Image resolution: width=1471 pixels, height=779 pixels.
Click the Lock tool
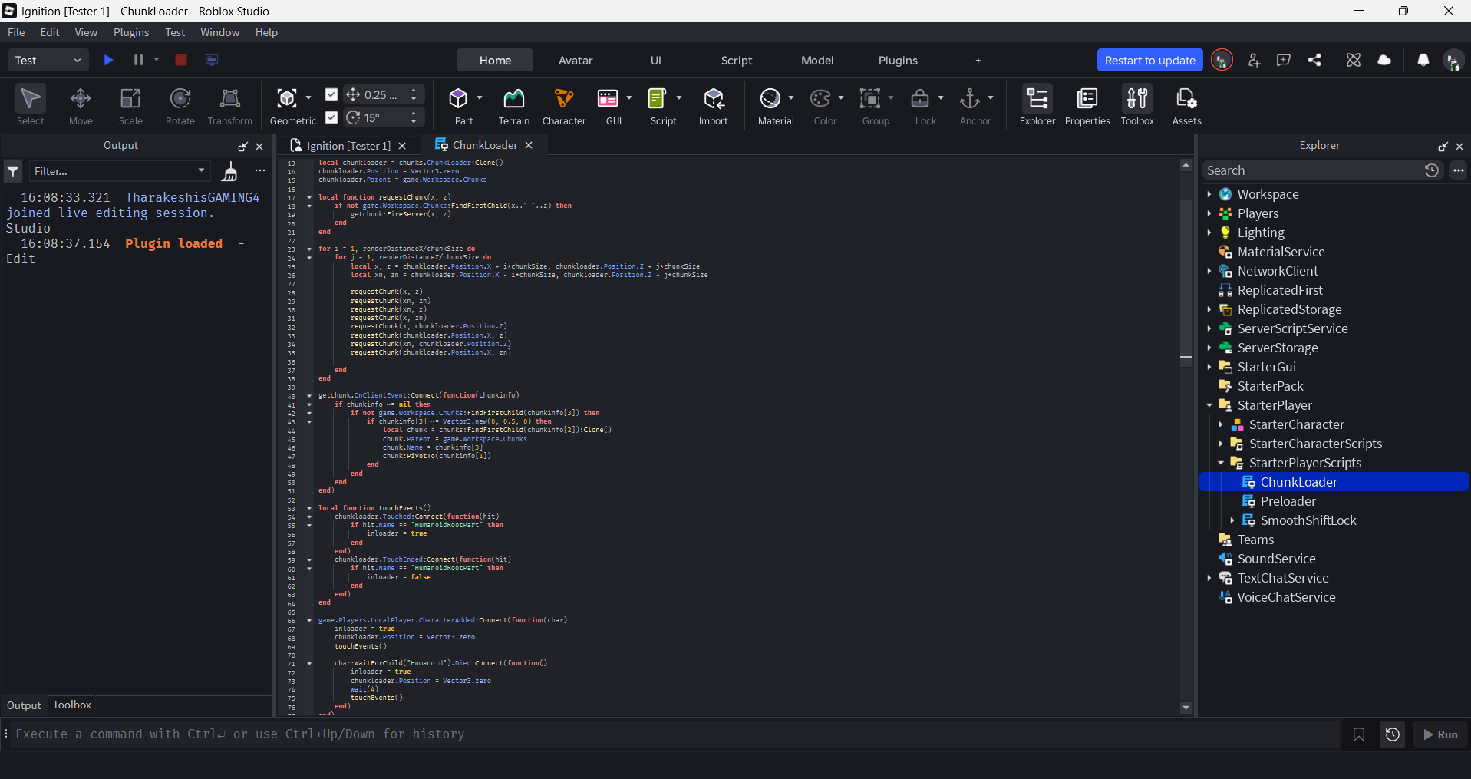(920, 98)
